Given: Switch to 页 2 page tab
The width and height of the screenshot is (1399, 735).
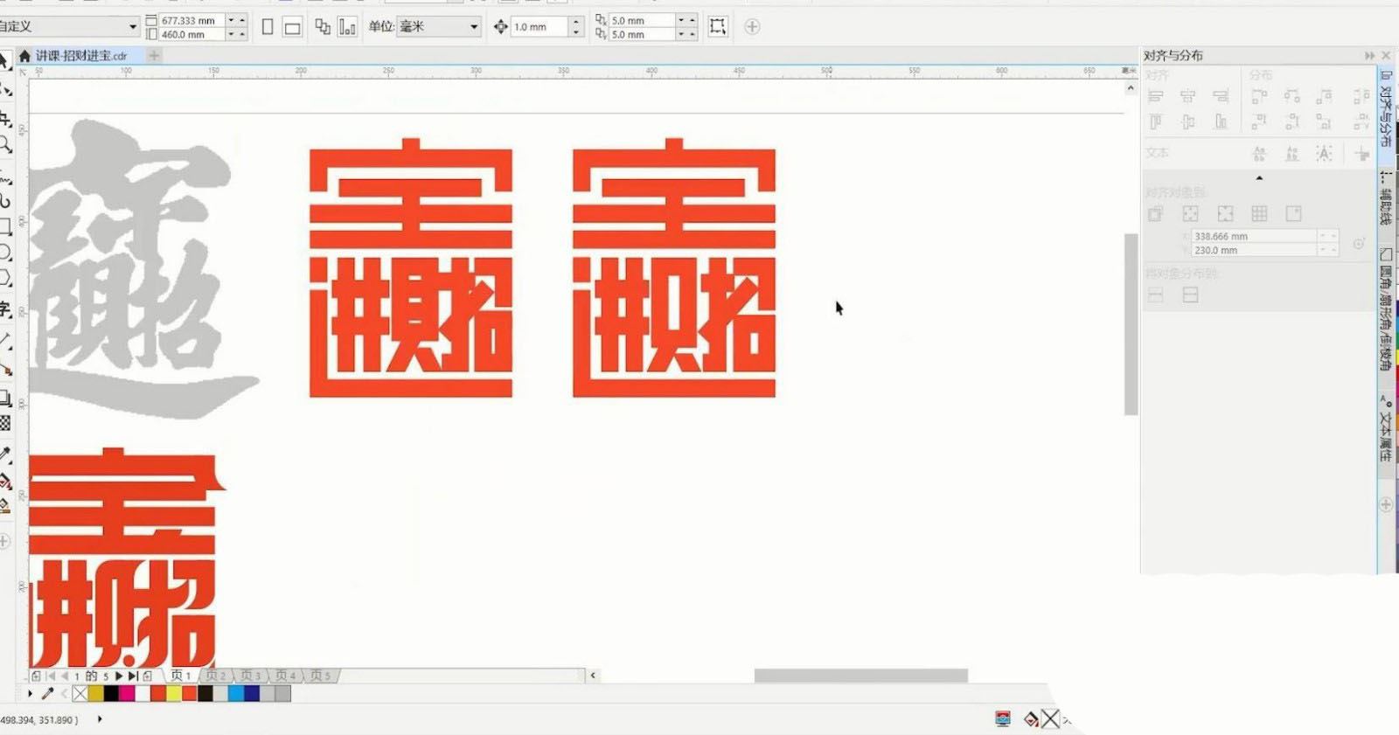Looking at the screenshot, I should pyautogui.click(x=216, y=676).
